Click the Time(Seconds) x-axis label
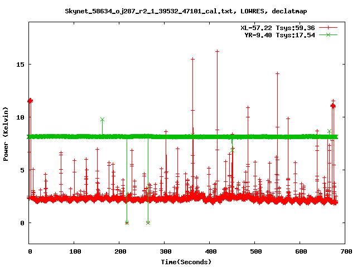This screenshot has width=357, height=267. [186, 262]
